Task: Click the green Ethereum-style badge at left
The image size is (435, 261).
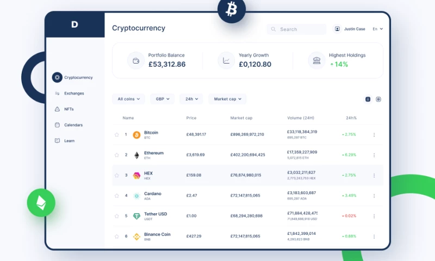Action: 41,203
